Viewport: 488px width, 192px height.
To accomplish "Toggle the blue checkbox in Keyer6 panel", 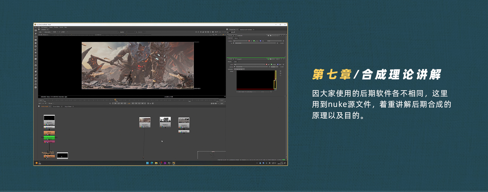I will click(x=278, y=64).
